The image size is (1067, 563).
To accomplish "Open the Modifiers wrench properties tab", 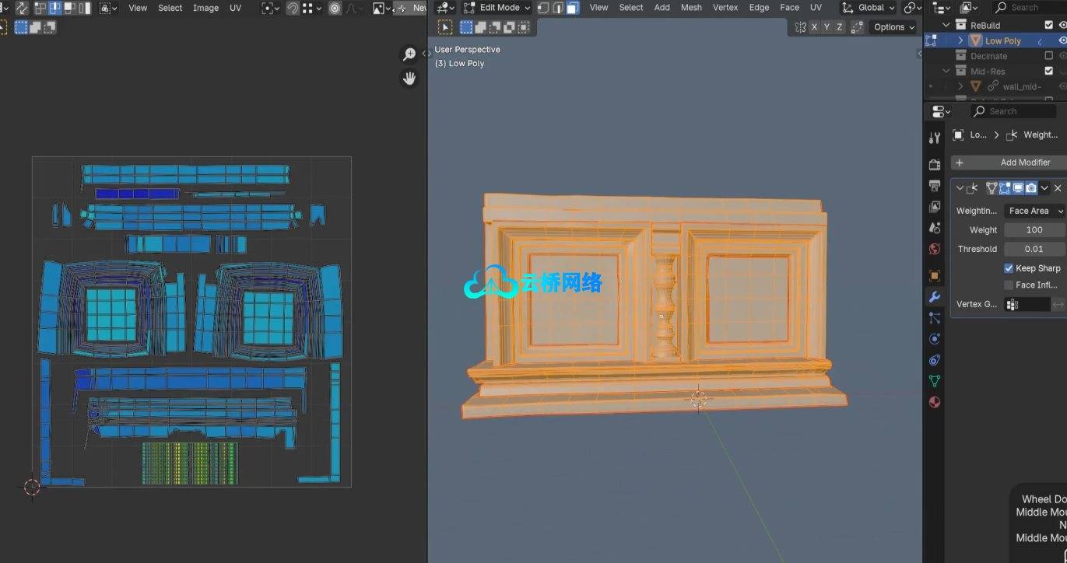I will [x=935, y=297].
